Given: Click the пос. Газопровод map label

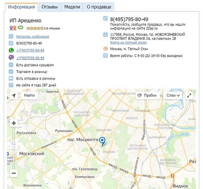Looking at the screenshot, I should tap(85, 169).
